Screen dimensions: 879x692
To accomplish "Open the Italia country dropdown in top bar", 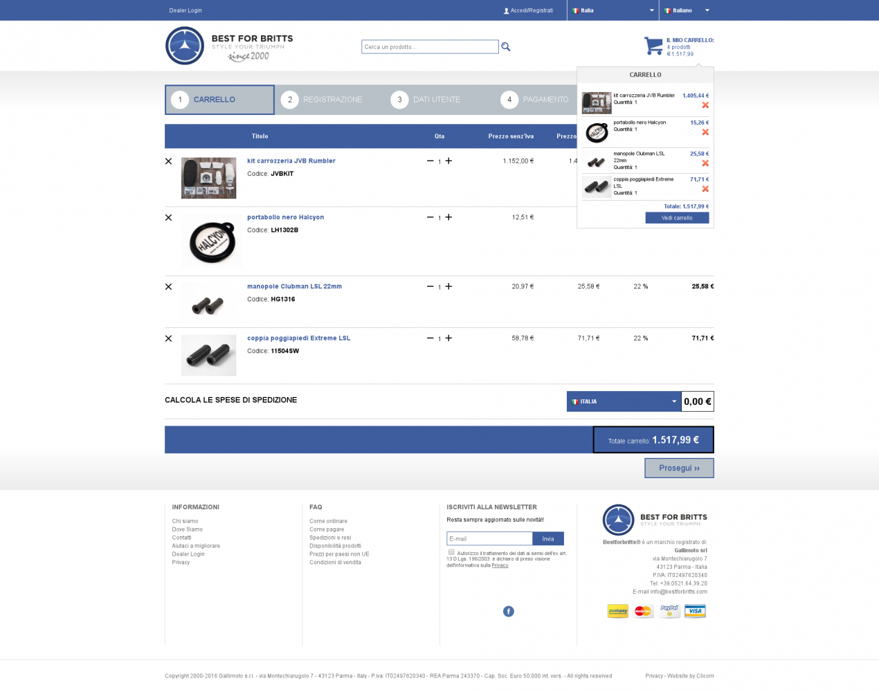I will tap(613, 10).
